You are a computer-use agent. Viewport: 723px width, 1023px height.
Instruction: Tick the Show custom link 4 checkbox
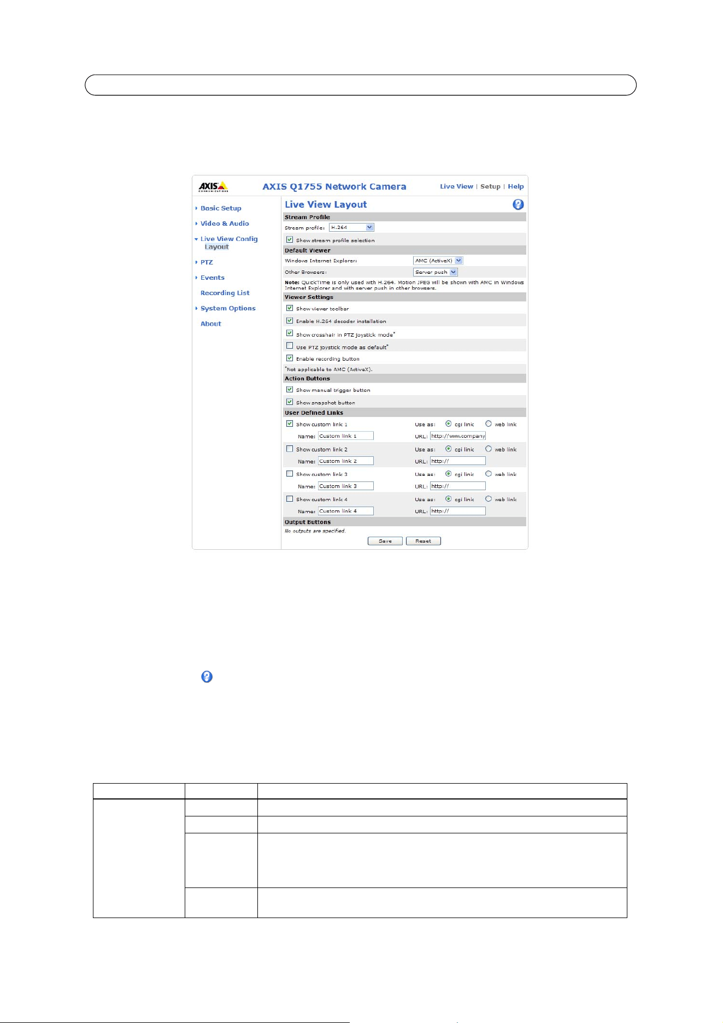coord(290,499)
